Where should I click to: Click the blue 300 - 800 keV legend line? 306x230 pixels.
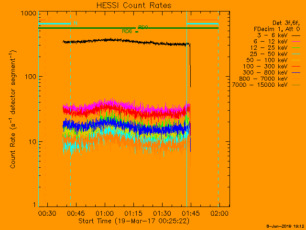click(296, 73)
